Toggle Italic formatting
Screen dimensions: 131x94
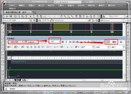click(x=66, y=42)
